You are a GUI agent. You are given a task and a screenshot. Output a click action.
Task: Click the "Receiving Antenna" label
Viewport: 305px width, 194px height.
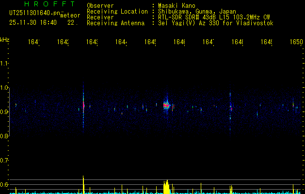tap(116, 23)
